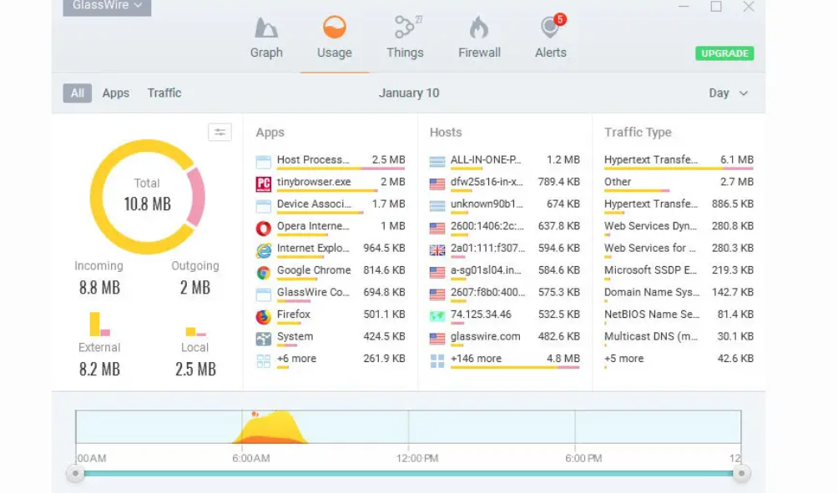Click the Google Chrome app icon
The width and height of the screenshot is (838, 493).
click(x=264, y=271)
